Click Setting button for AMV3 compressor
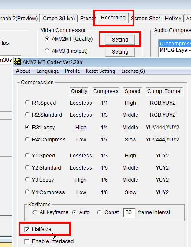Image resolution: width=191 pixels, height=247 pixels. (120, 52)
